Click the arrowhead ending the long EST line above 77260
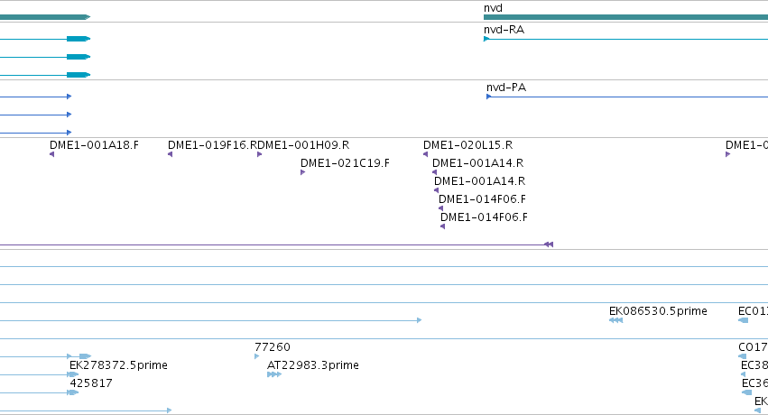The height and width of the screenshot is (415, 768). [x=420, y=320]
